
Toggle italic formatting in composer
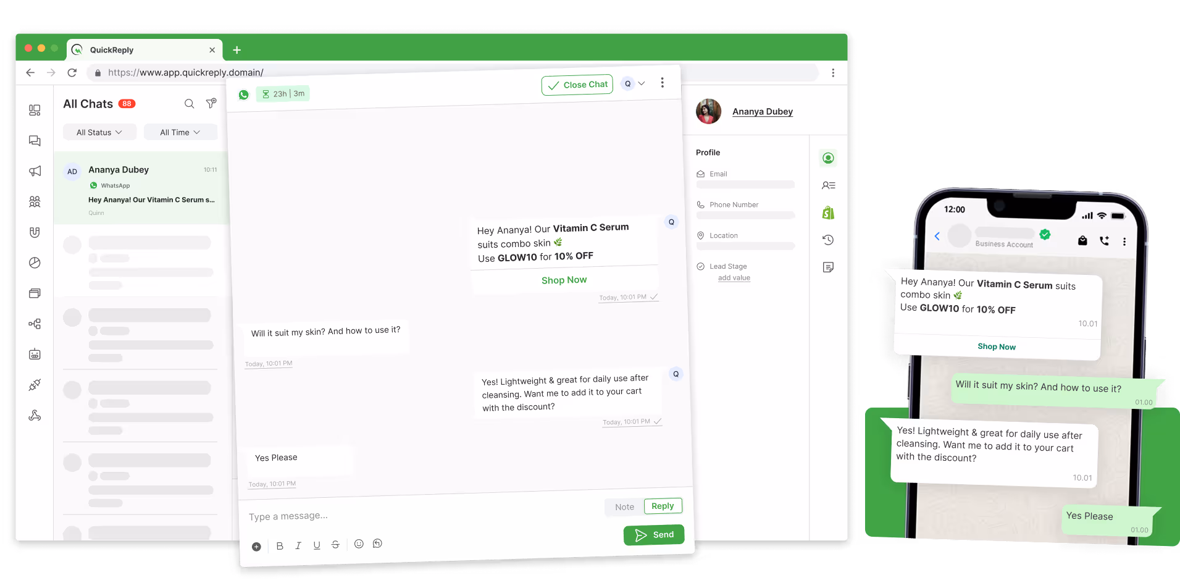pyautogui.click(x=298, y=545)
